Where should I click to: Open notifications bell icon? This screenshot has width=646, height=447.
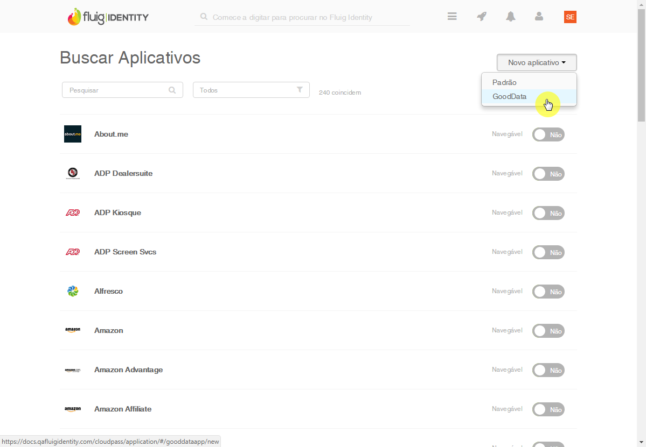510,17
